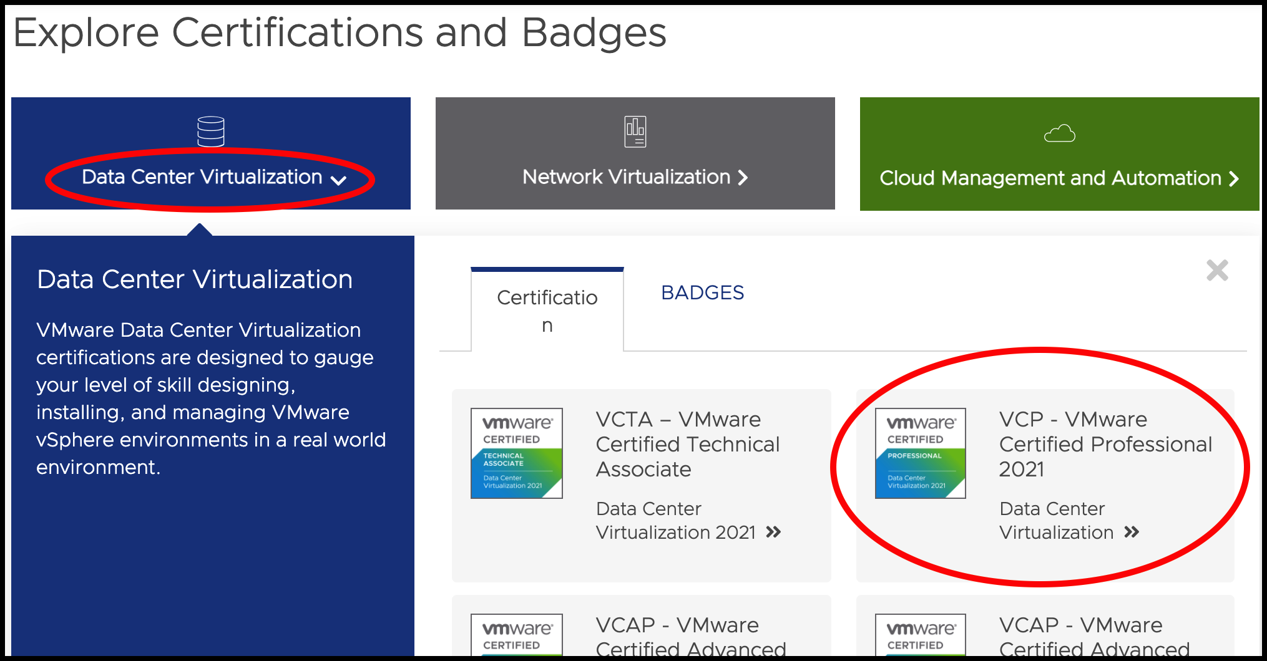Viewport: 1267px width, 661px height.
Task: Click the cloud icon above Cloud Management and Automation
Action: (x=1060, y=133)
